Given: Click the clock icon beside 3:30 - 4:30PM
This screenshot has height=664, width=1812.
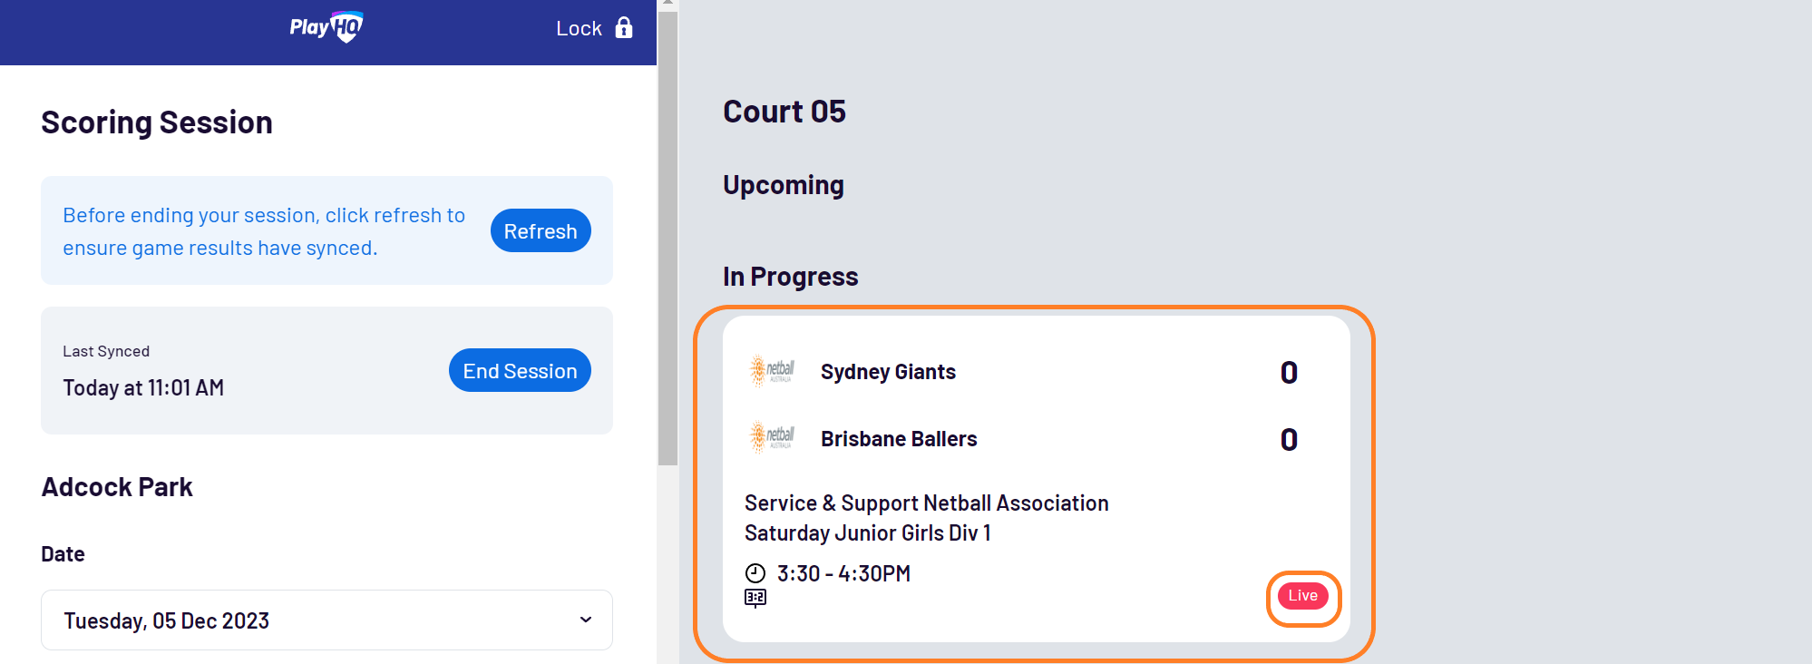Looking at the screenshot, I should (755, 573).
